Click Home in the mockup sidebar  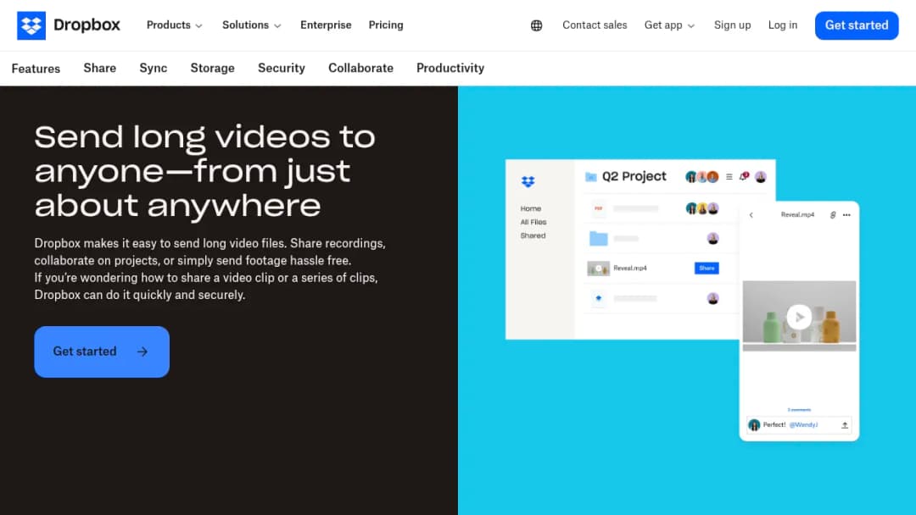(x=530, y=208)
